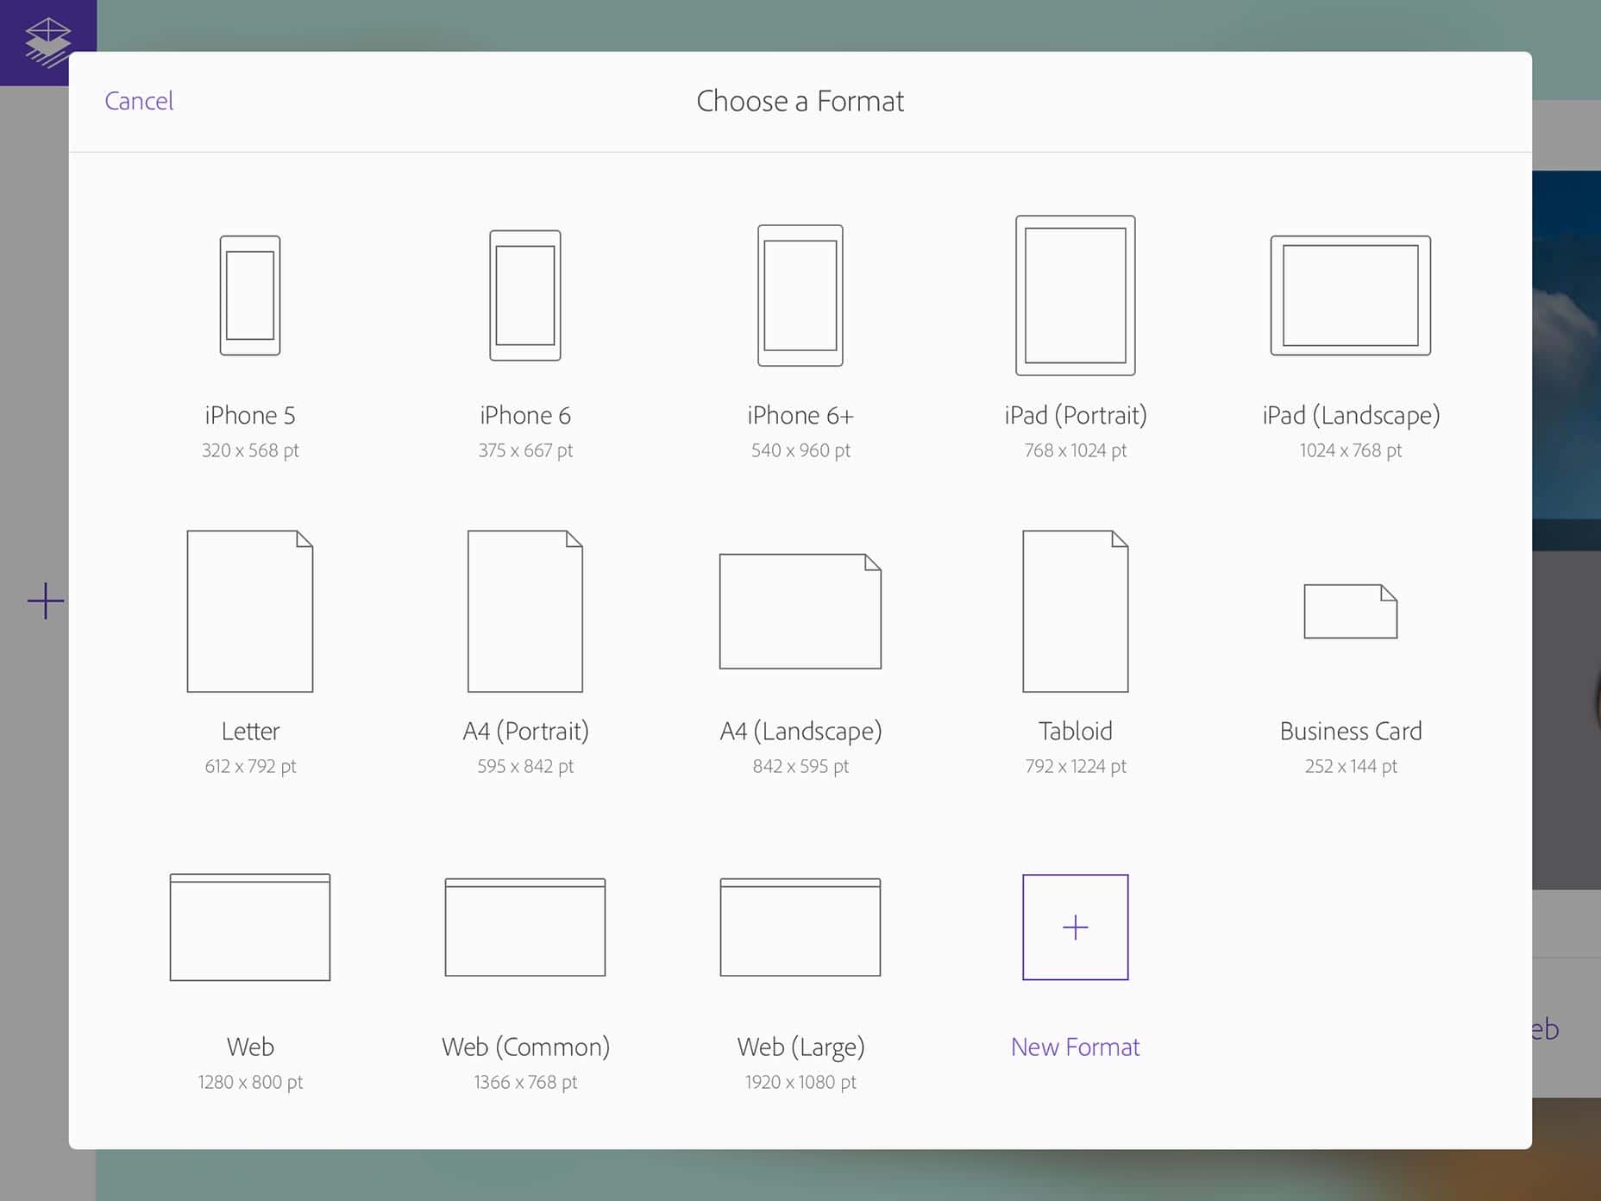The width and height of the screenshot is (1601, 1201).
Task: Choose the Web 1280 x 800 format
Action: point(250,926)
